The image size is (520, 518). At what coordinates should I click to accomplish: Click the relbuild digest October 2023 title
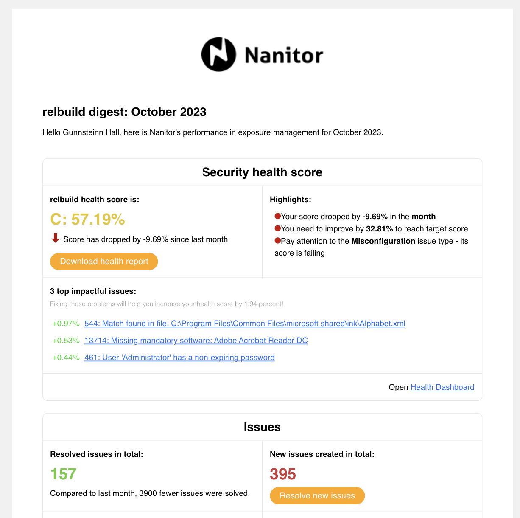pos(124,112)
